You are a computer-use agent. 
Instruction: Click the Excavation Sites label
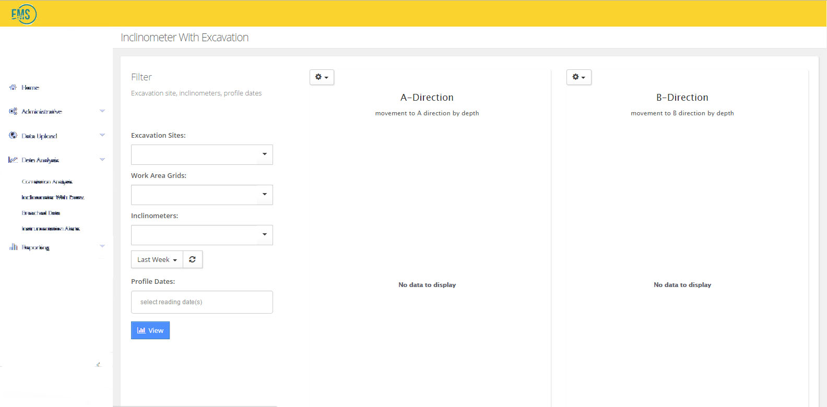(x=158, y=135)
